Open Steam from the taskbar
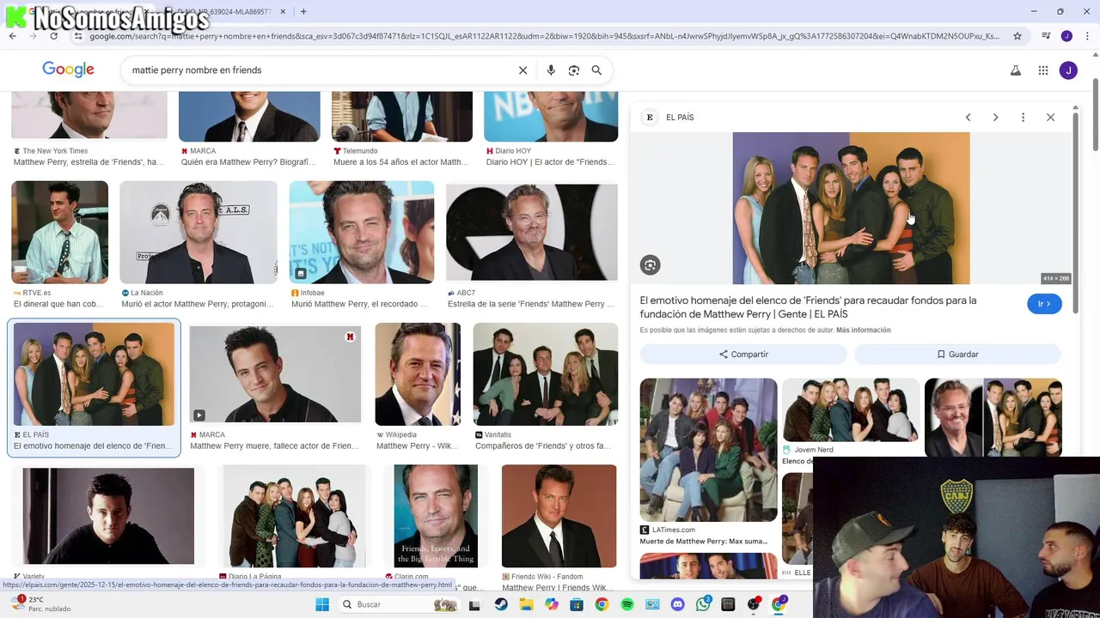1100x618 pixels. (x=501, y=604)
